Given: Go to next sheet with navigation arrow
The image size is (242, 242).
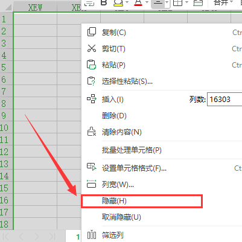Looking at the screenshot, I should [36, 237].
